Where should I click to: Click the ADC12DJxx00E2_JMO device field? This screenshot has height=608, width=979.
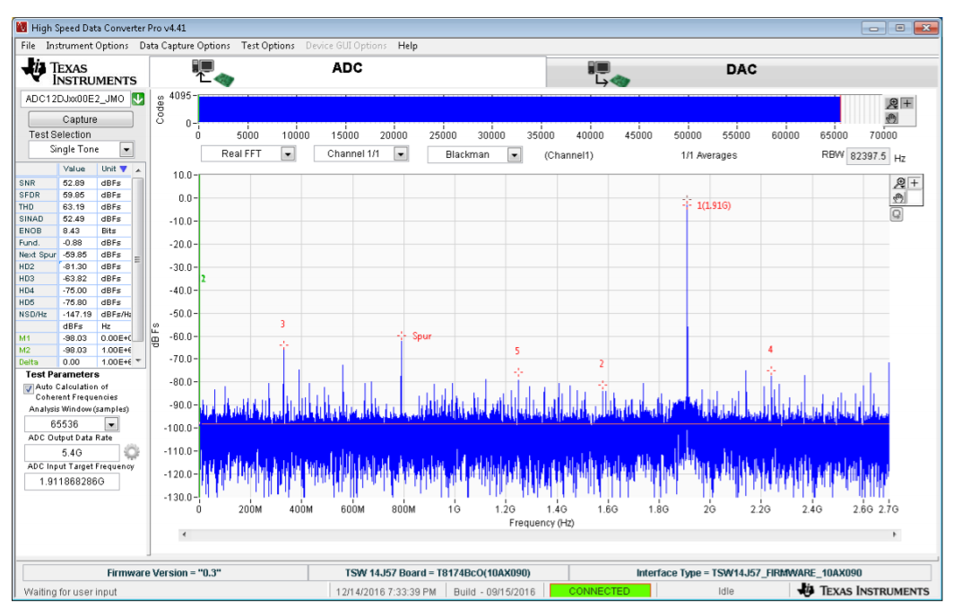pos(75,99)
